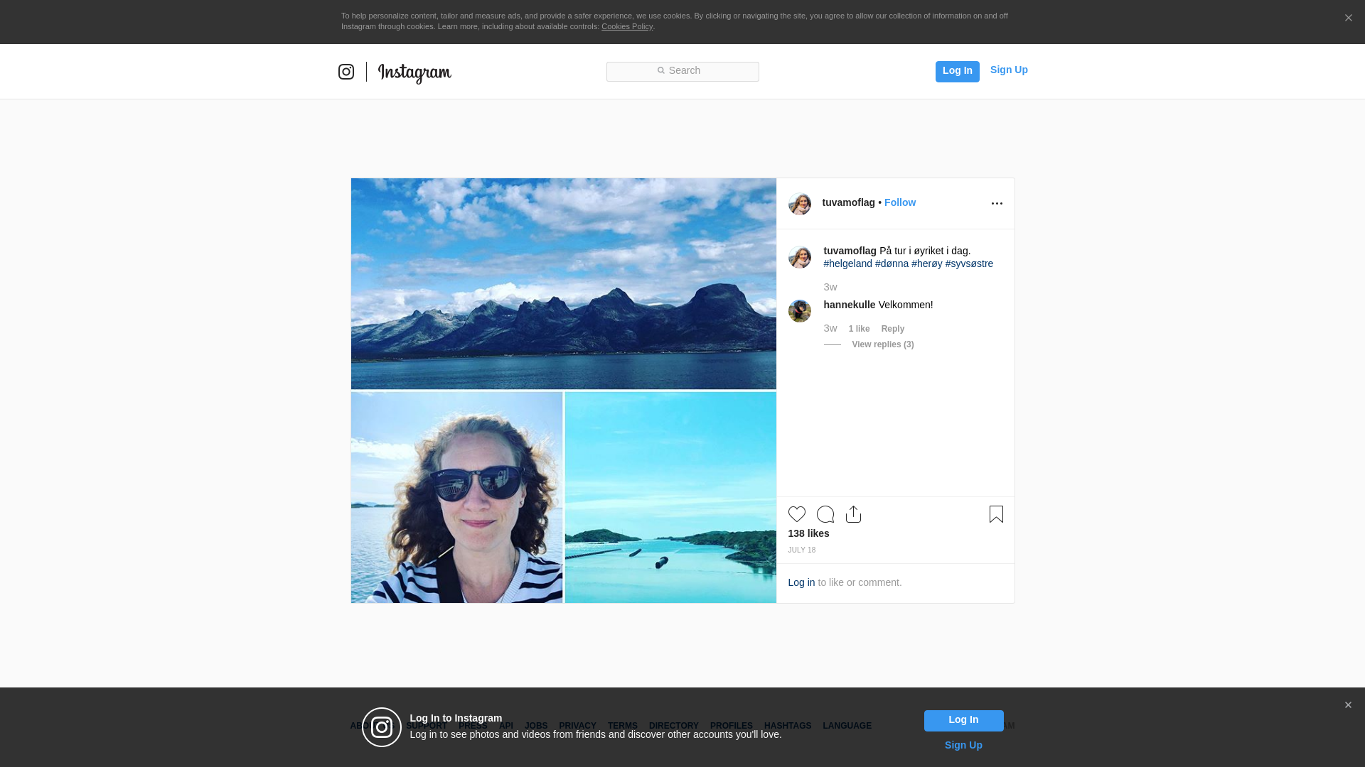Click the header Log In button
The width and height of the screenshot is (1365, 767).
click(957, 71)
